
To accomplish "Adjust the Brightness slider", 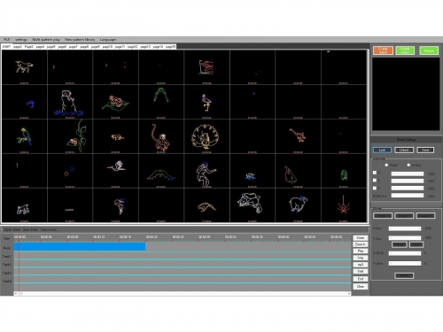I will 408,196.
